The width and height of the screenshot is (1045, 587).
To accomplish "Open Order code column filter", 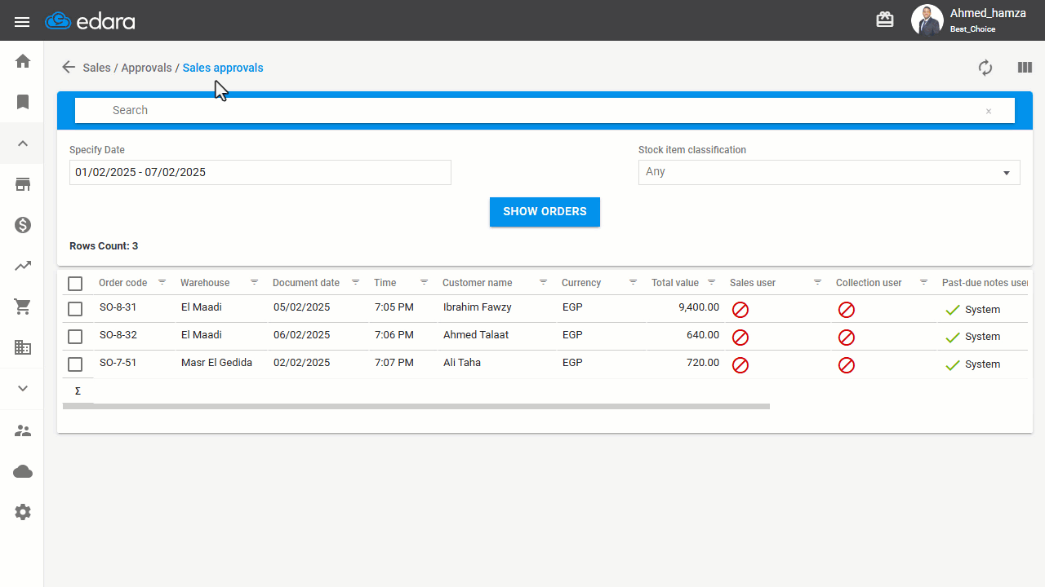I will click(x=162, y=282).
